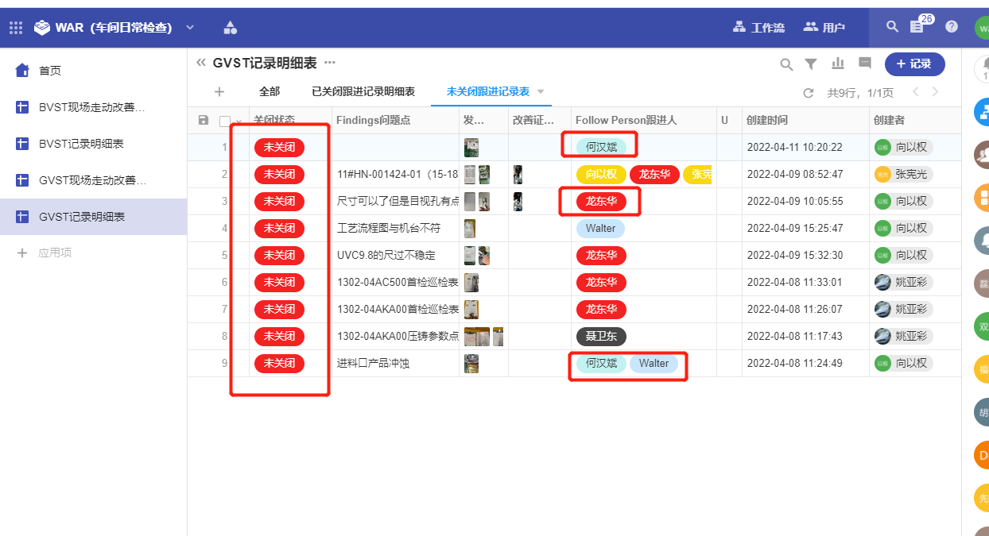Open BVST记录明细表 in the sidebar

[x=81, y=144]
